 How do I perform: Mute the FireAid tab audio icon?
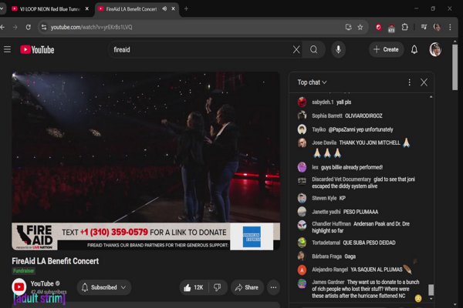tap(164, 8)
